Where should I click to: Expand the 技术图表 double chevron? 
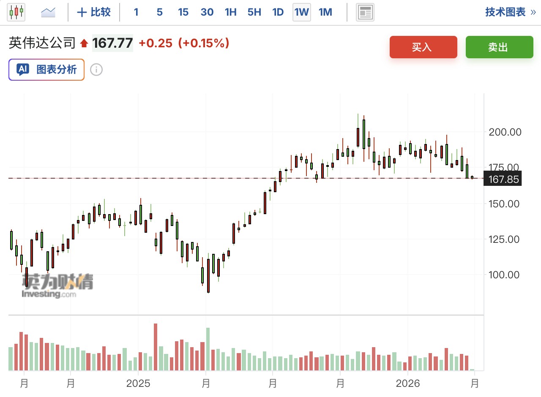tap(533, 12)
